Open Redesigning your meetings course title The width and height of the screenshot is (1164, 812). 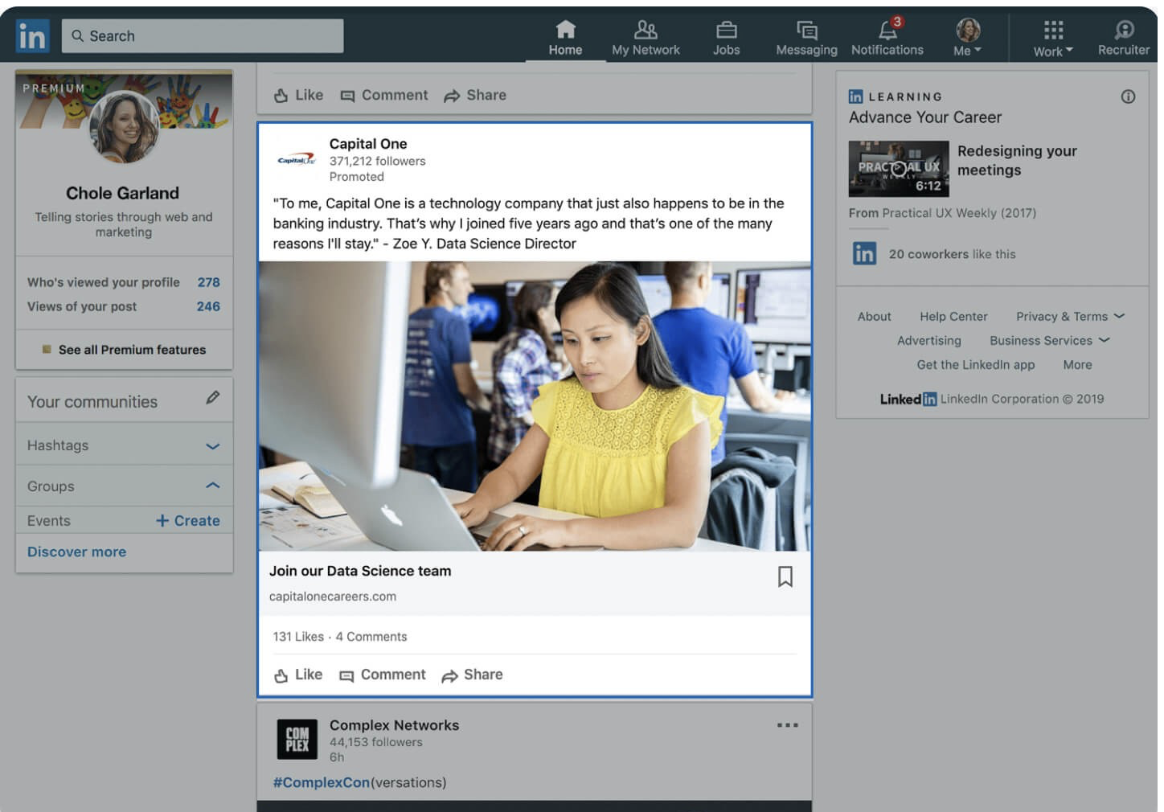pyautogui.click(x=1017, y=161)
